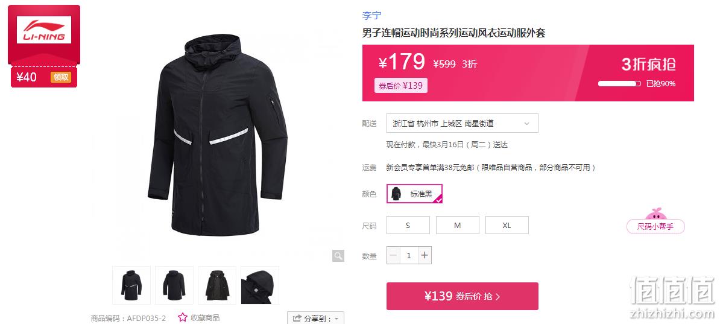View the hood close-up thumbnail

260,285
